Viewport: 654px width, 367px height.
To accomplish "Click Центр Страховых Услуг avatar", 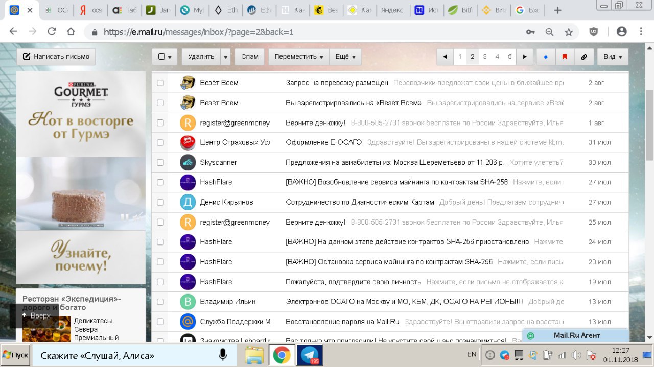I will (x=188, y=142).
